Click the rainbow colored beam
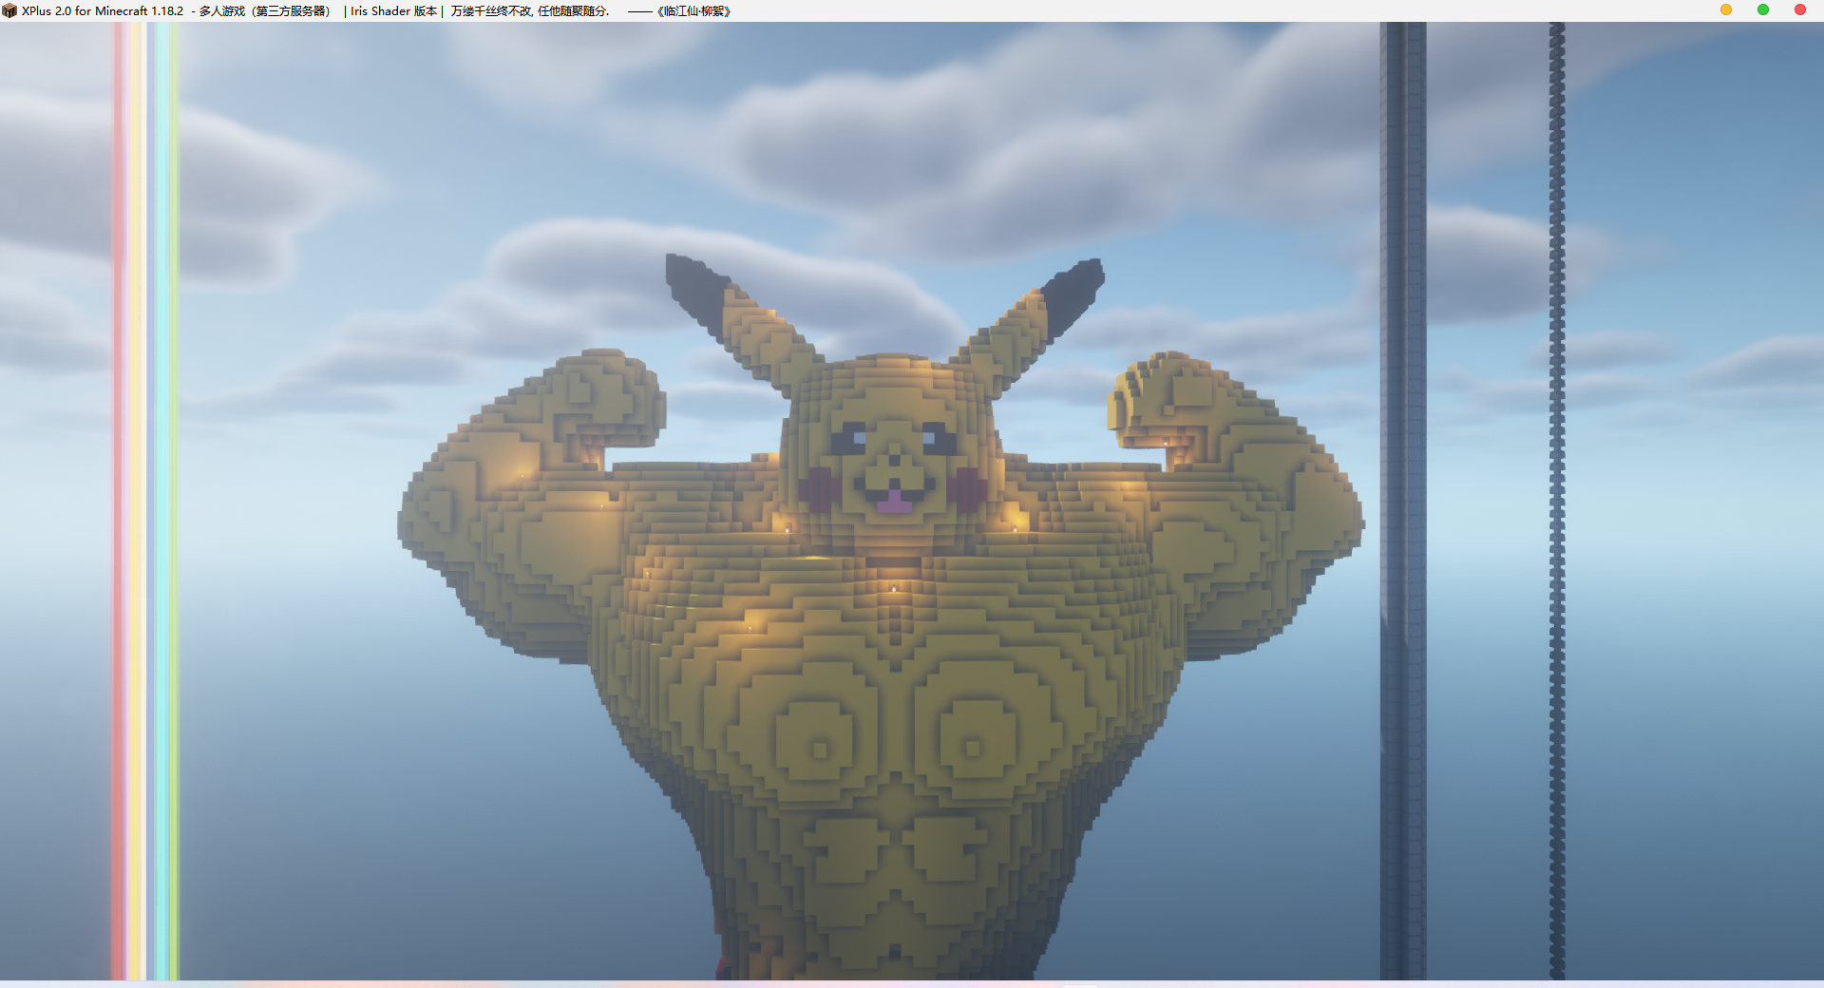Viewport: 1824px width, 988px height. pyautogui.click(x=146, y=494)
